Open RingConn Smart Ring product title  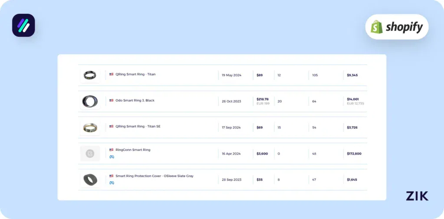(133, 150)
